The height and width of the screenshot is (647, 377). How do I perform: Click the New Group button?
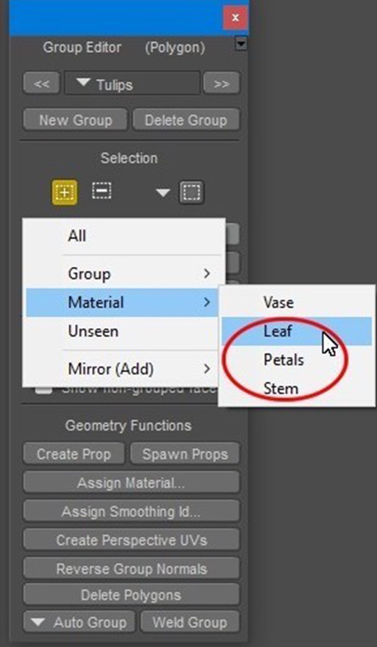coord(75,120)
